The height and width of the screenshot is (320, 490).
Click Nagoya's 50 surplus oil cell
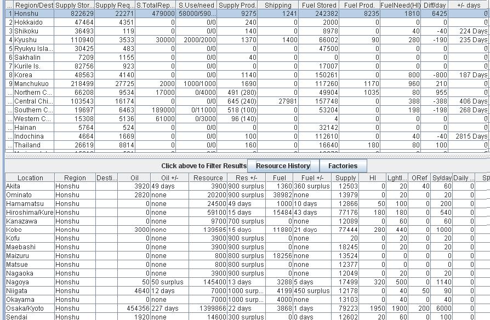[170, 282]
